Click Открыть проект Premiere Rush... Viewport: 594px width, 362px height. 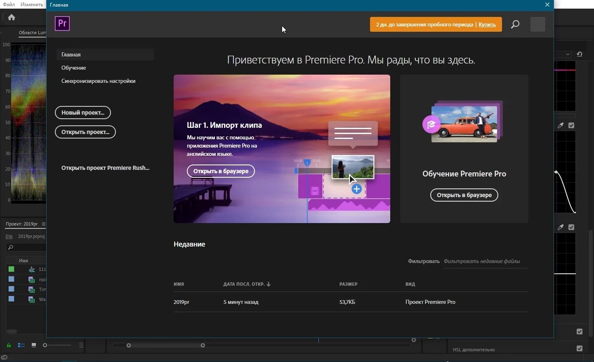click(106, 168)
